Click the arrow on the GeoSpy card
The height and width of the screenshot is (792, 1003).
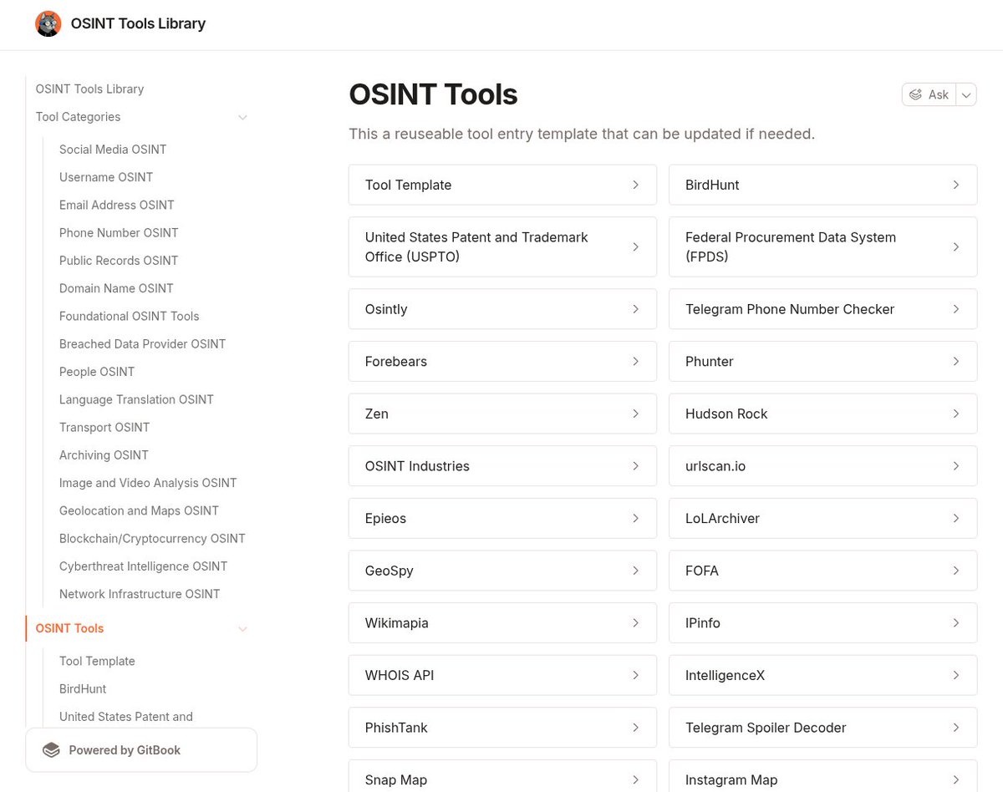click(635, 571)
